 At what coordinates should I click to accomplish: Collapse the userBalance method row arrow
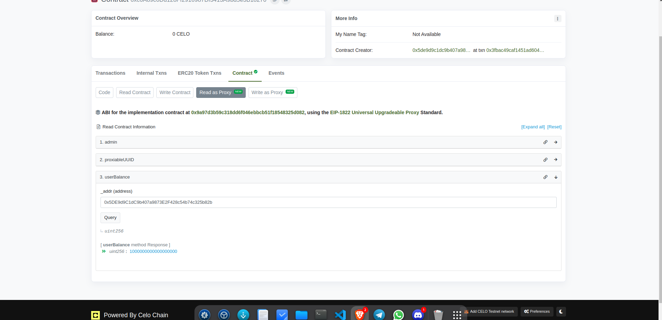[556, 177]
